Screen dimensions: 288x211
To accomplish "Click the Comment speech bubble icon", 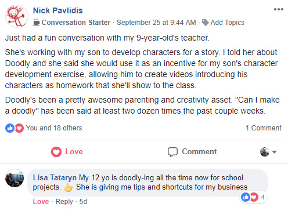I will point(172,152).
